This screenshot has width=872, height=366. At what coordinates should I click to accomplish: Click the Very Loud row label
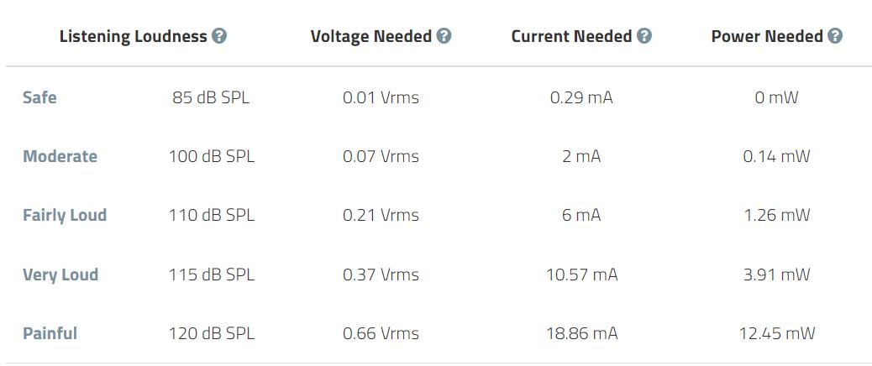[x=60, y=274]
